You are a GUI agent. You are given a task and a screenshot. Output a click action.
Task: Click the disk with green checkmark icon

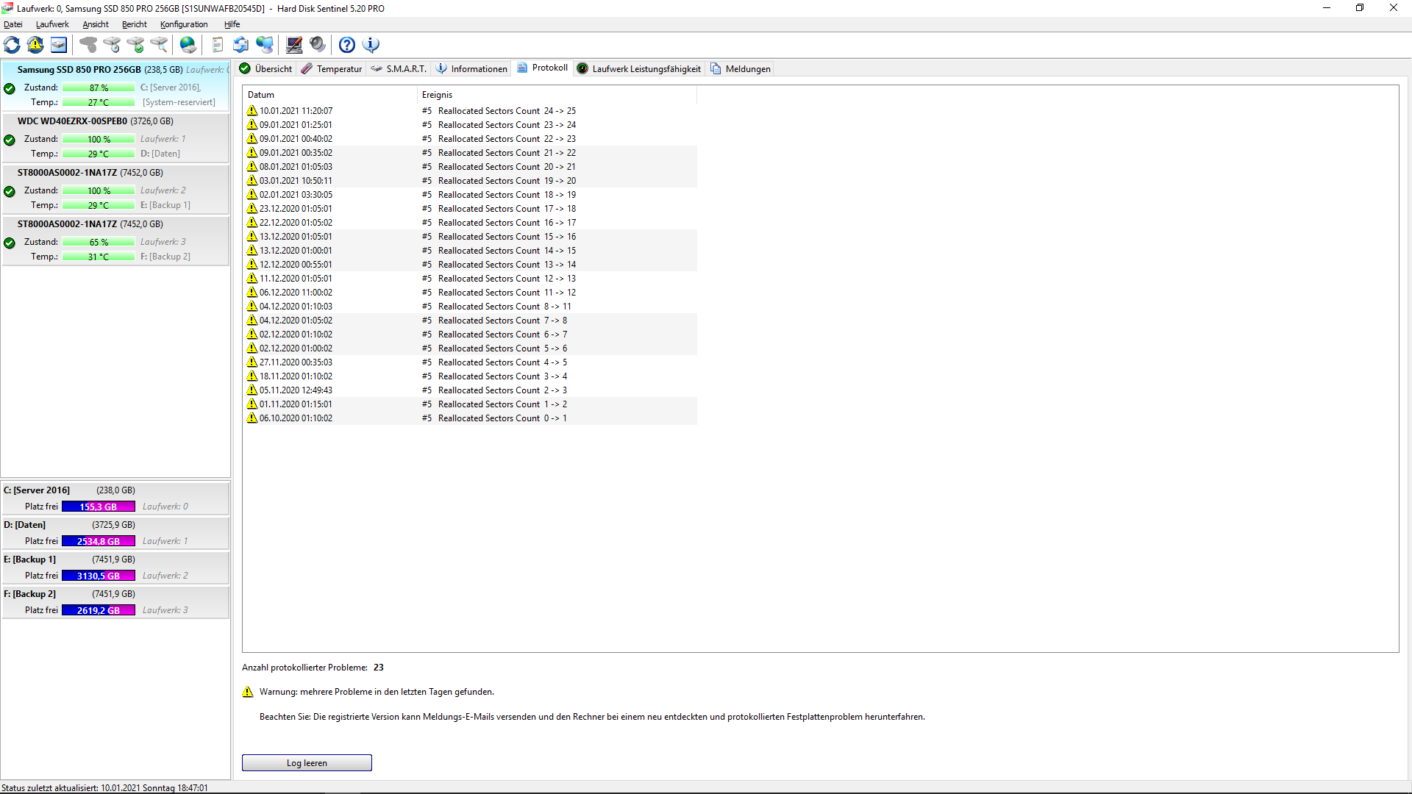(135, 45)
